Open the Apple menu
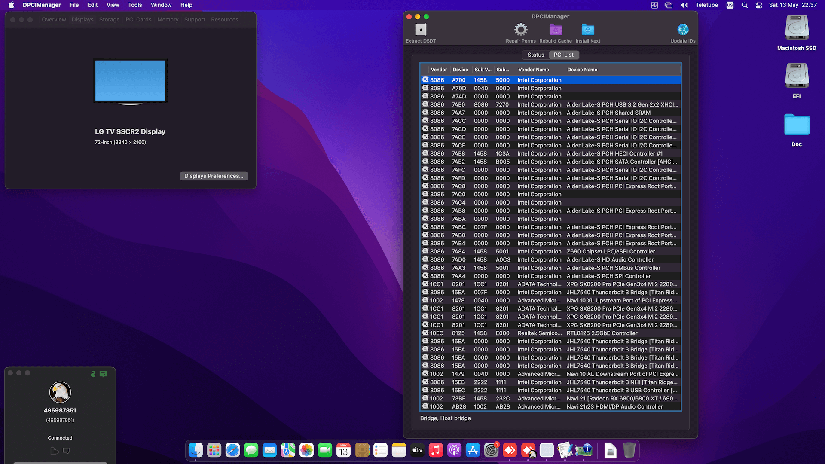Screen dimensions: 825x464 [11, 5]
